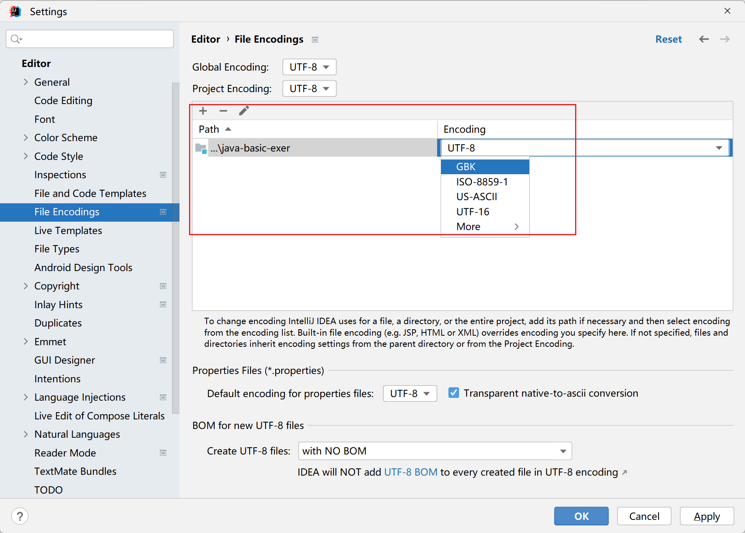
Task: Click the pencil Edit icon
Action: (x=244, y=111)
